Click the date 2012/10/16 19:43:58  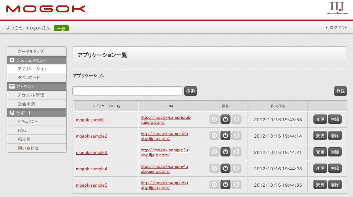click(278, 120)
